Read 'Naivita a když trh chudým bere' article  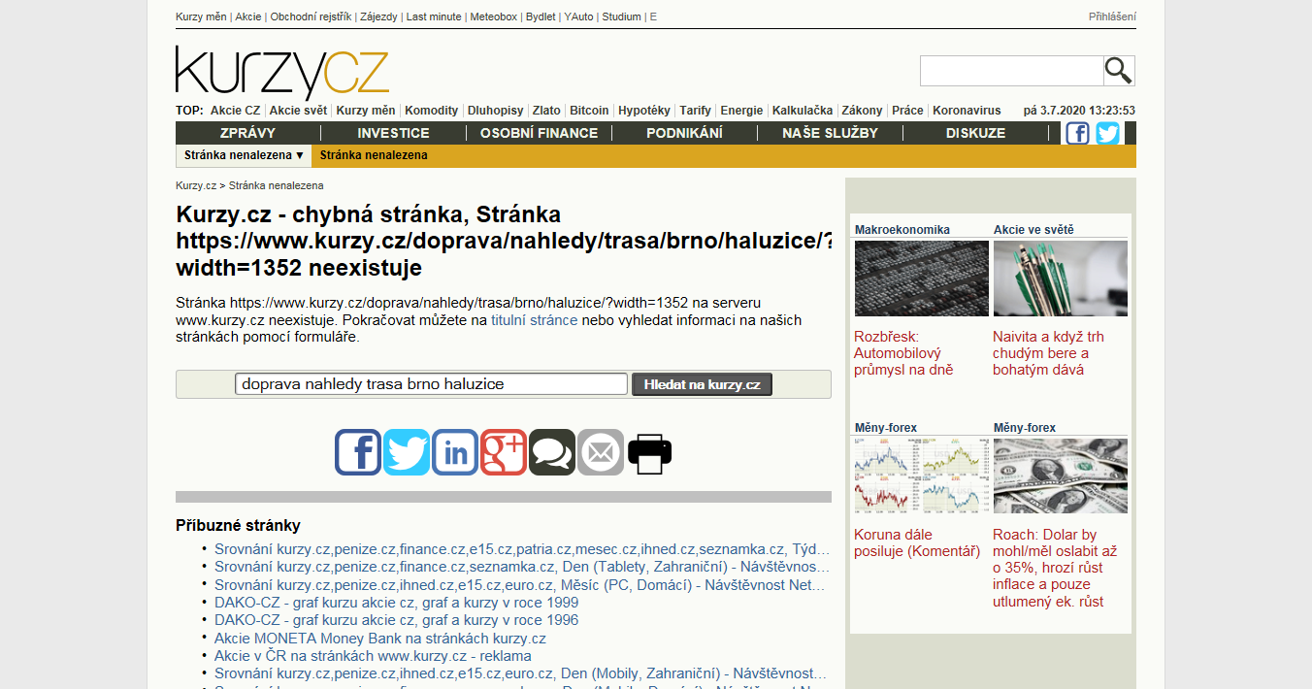[x=1048, y=353]
